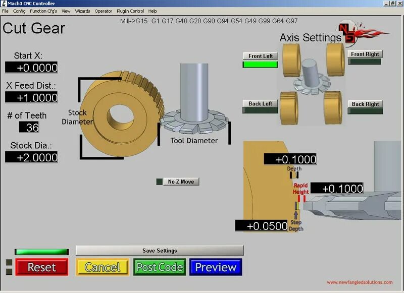This screenshot has width=404, height=293.
Task: Open the Function Cfg's menu
Action: click(x=43, y=11)
